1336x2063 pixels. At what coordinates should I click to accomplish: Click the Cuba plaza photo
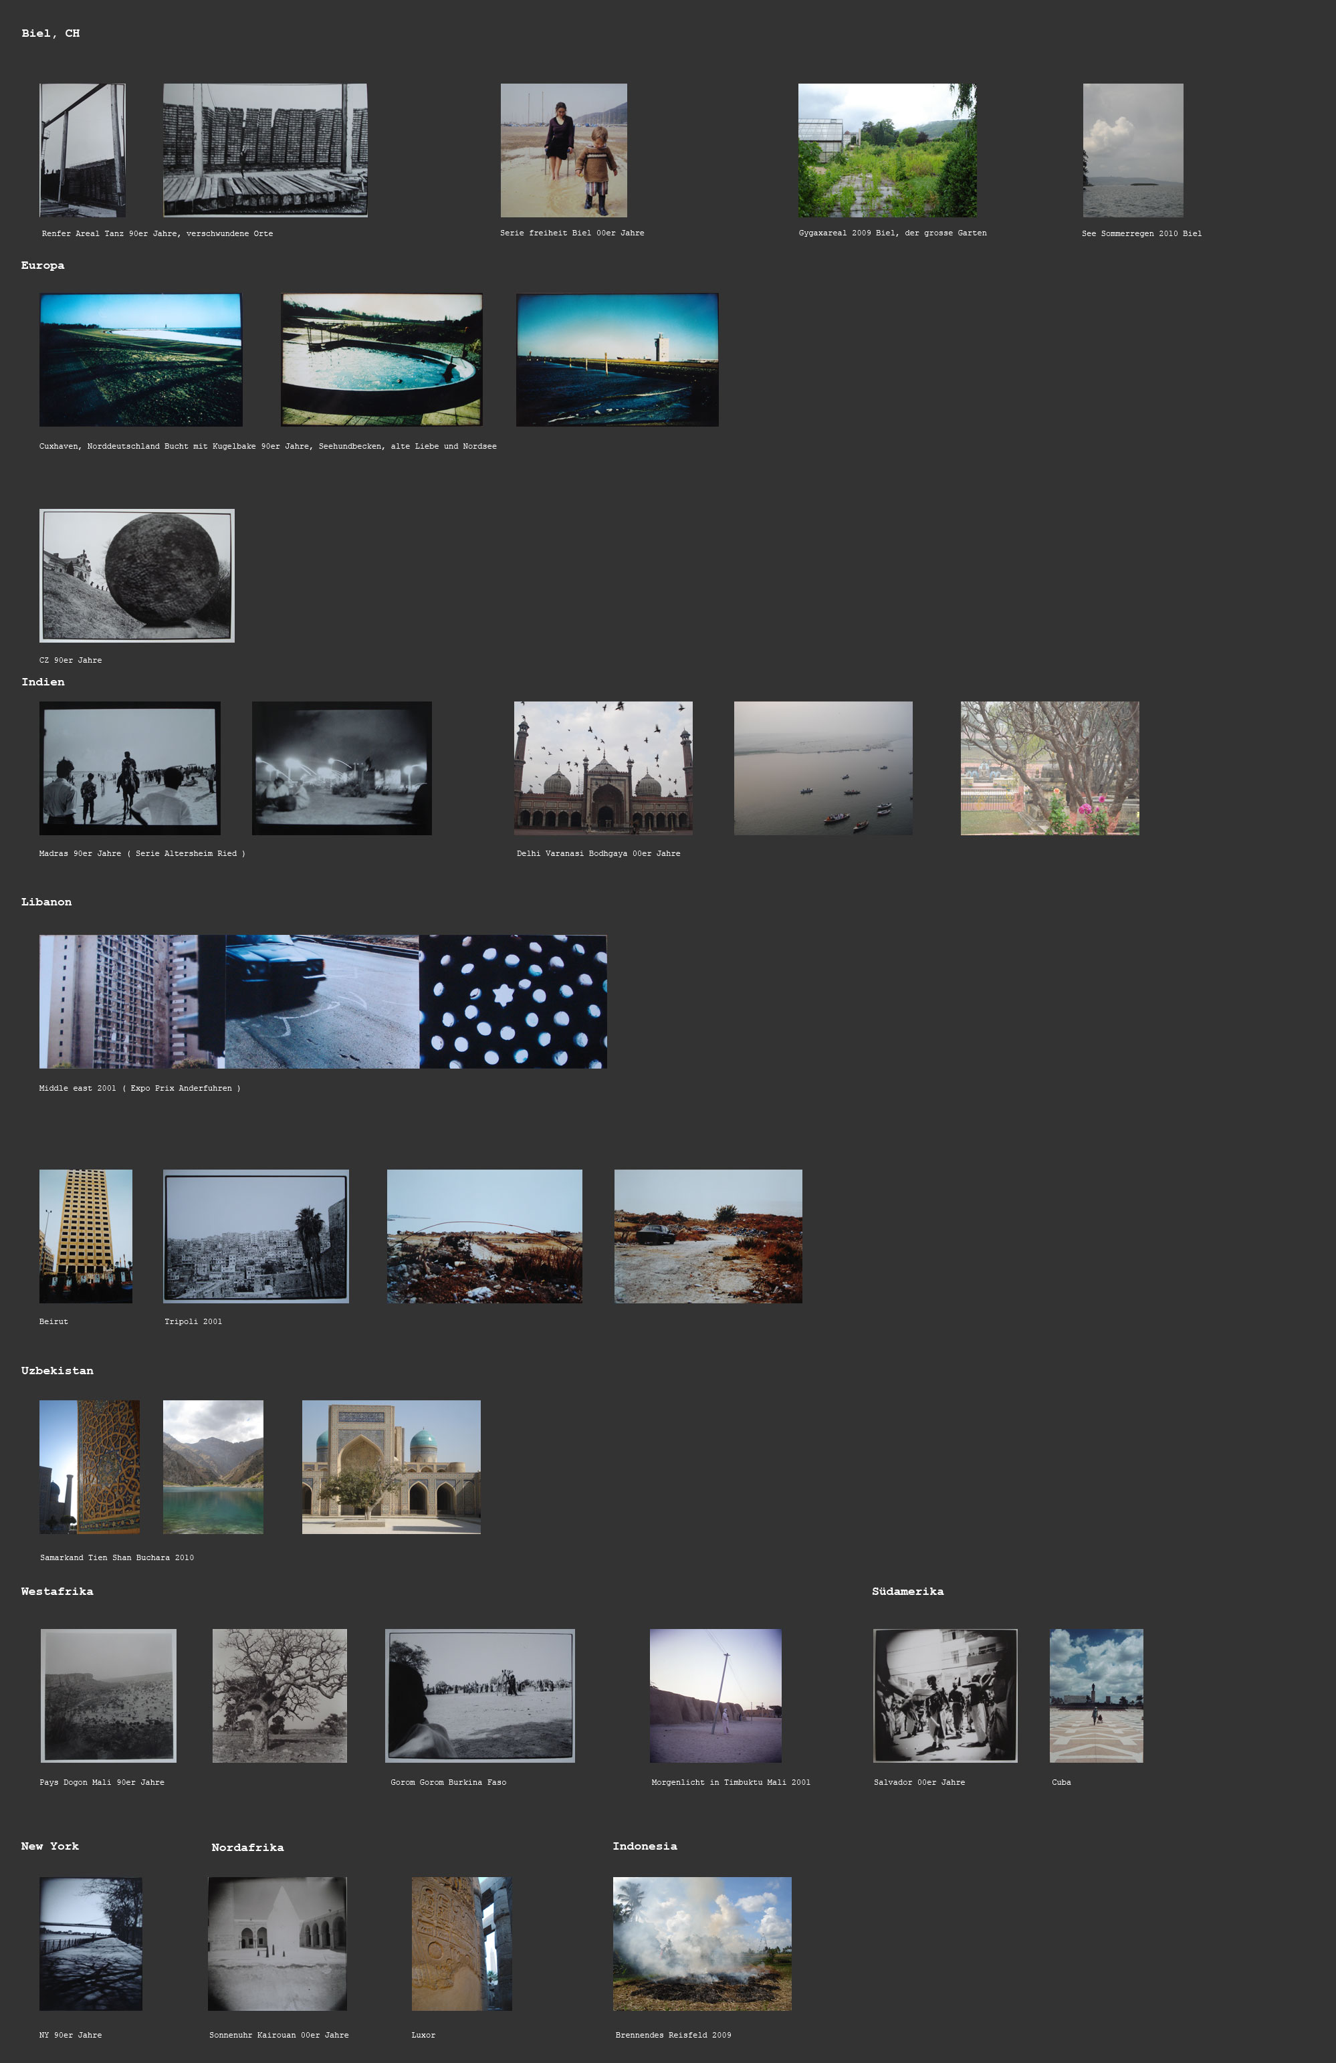(1096, 1695)
